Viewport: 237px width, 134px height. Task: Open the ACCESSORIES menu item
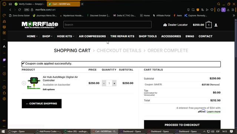tap(171, 36)
